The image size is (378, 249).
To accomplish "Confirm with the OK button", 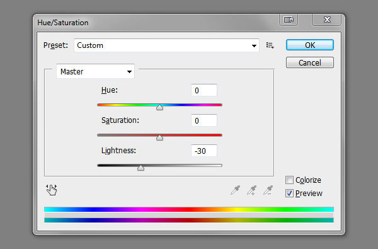I will (310, 45).
